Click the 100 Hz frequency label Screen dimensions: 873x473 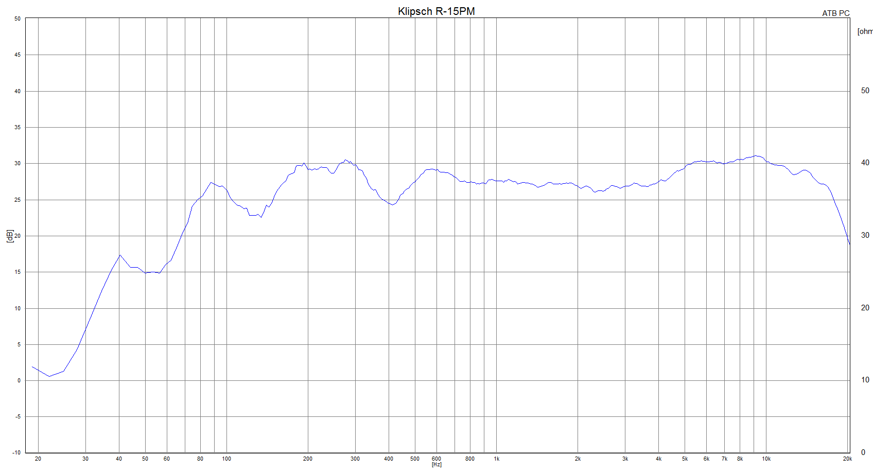pyautogui.click(x=226, y=459)
